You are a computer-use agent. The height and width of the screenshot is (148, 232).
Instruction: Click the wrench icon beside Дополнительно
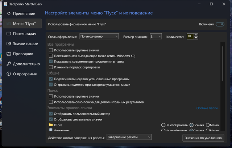9,64
